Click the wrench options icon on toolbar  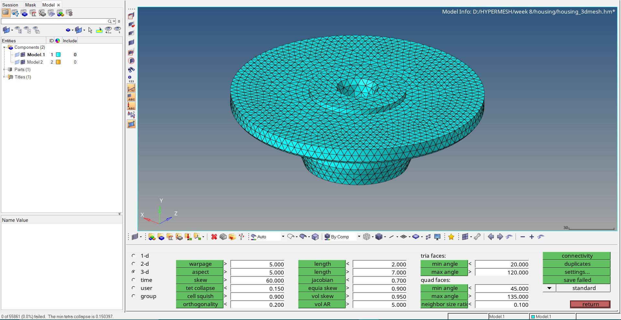coord(477,237)
